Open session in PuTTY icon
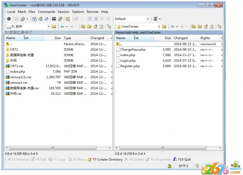This screenshot has width=243, height=175. 60,19
